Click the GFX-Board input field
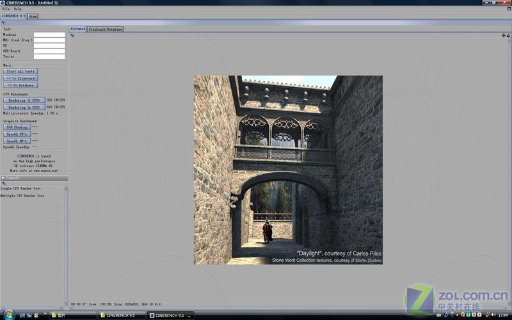The image size is (512, 320). point(49,51)
